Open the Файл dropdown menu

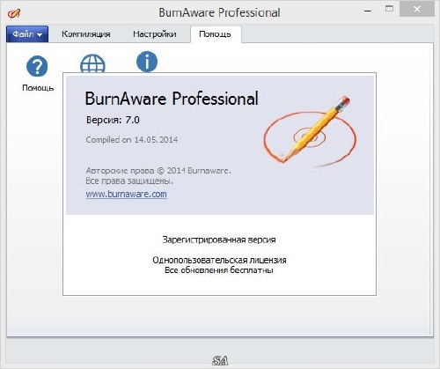coord(27,34)
